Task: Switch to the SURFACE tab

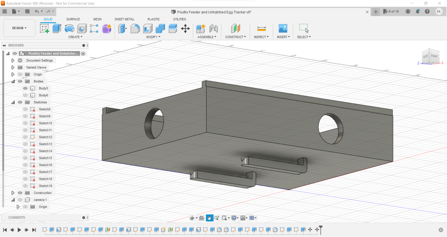Action: [73, 19]
